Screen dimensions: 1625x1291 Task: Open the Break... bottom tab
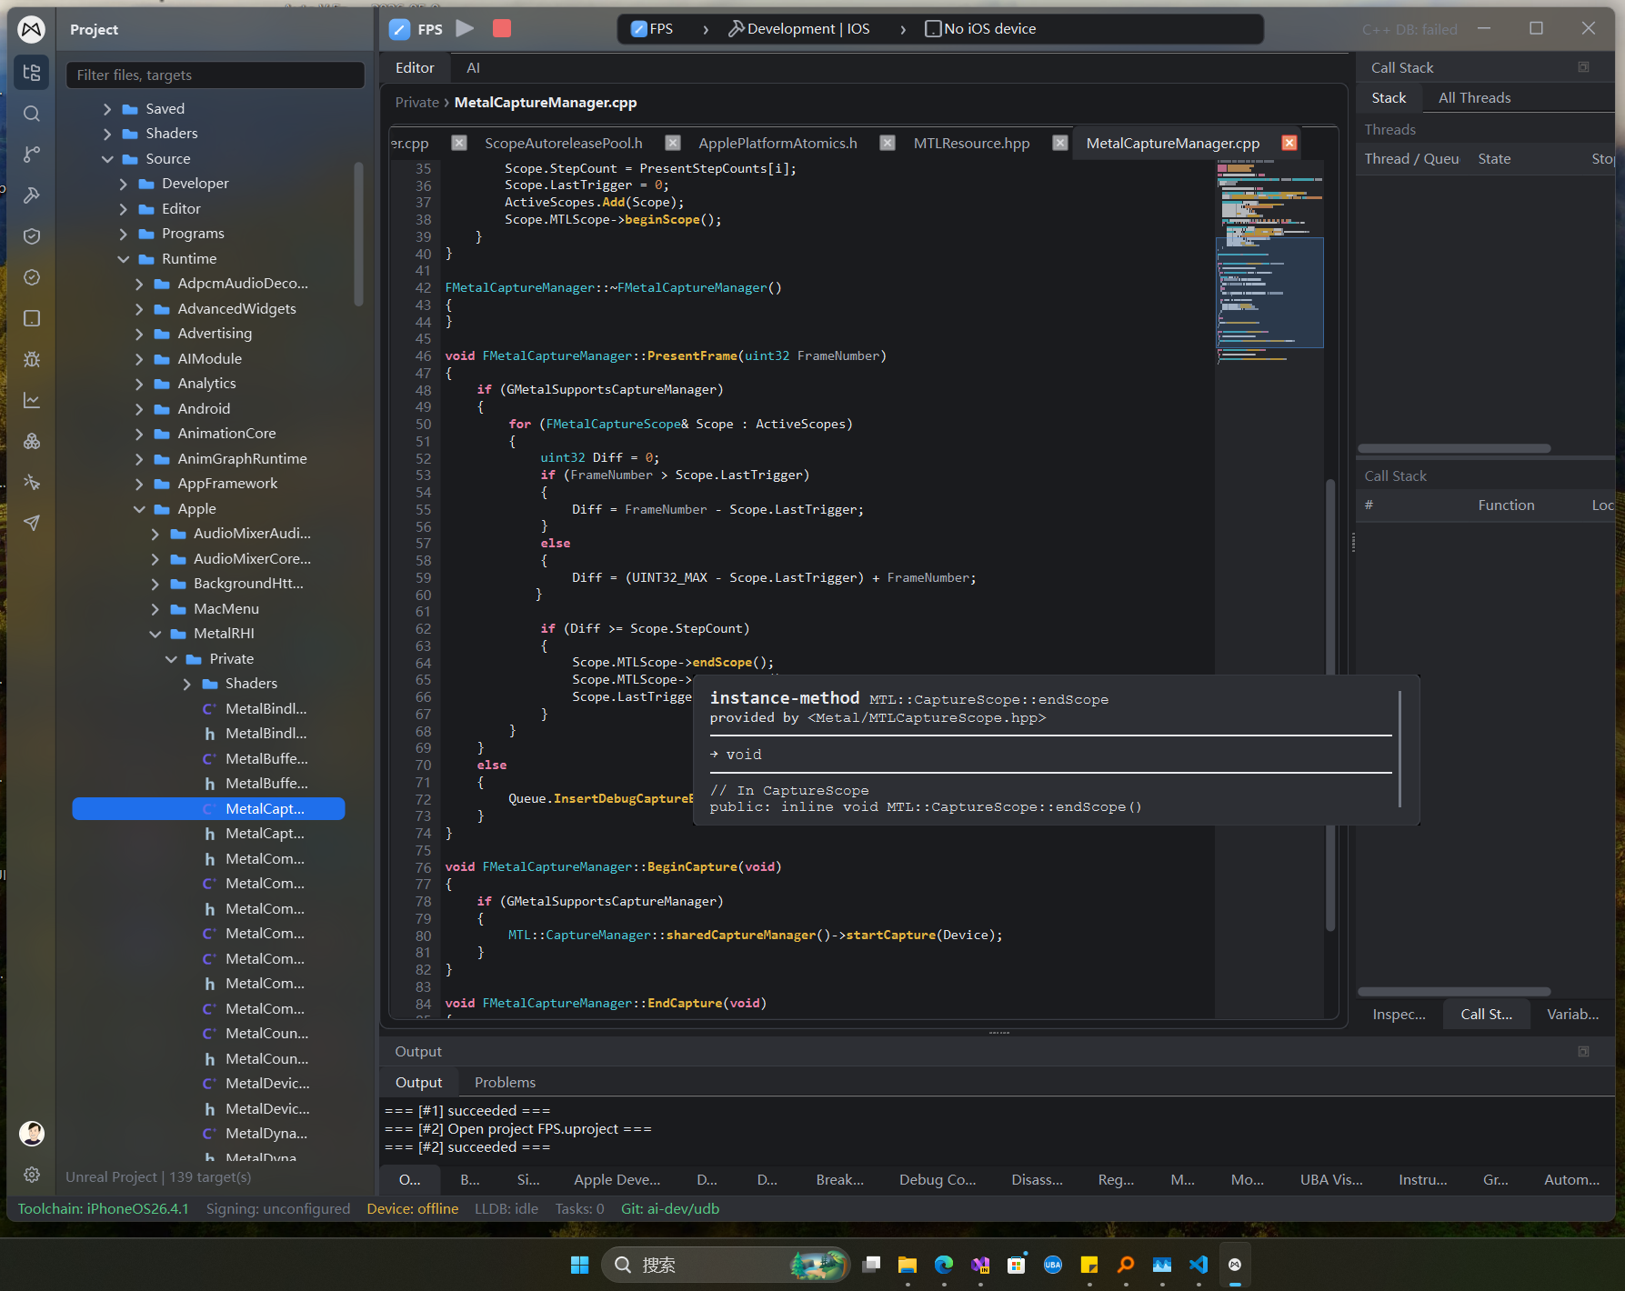pyautogui.click(x=839, y=1180)
